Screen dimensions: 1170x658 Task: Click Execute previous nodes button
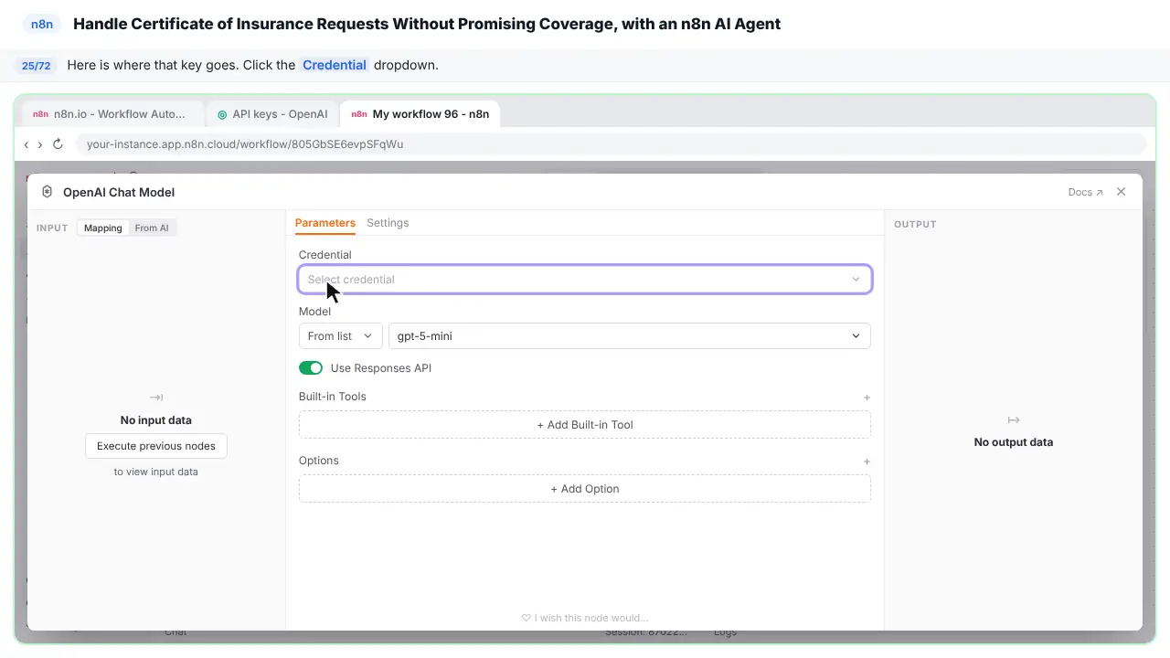(156, 446)
